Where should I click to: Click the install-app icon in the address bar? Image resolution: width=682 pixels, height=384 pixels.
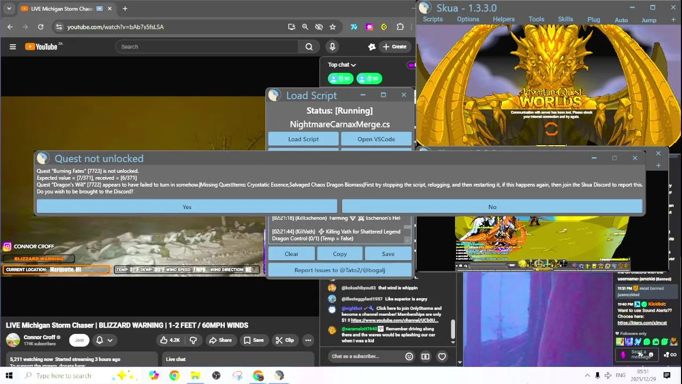291,27
